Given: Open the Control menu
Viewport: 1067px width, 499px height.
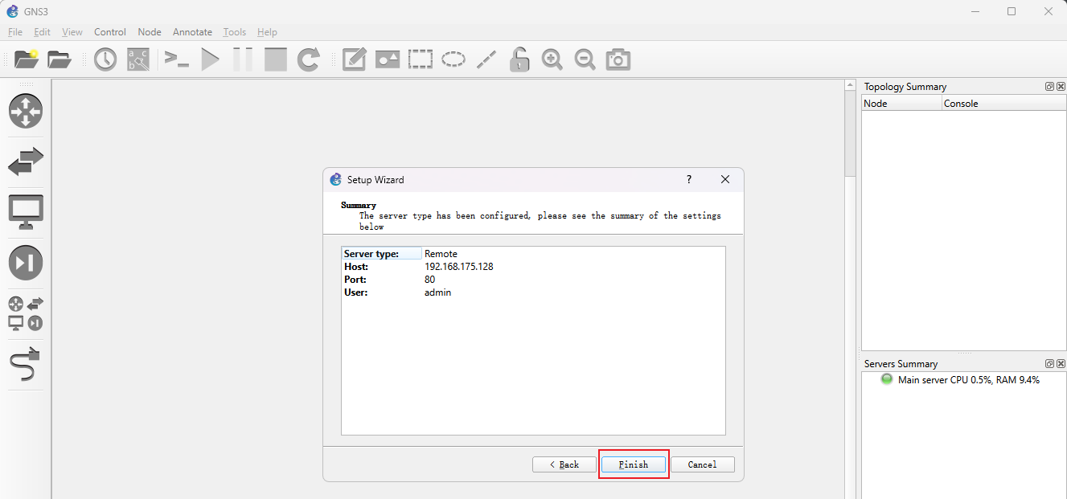Looking at the screenshot, I should pyautogui.click(x=110, y=32).
